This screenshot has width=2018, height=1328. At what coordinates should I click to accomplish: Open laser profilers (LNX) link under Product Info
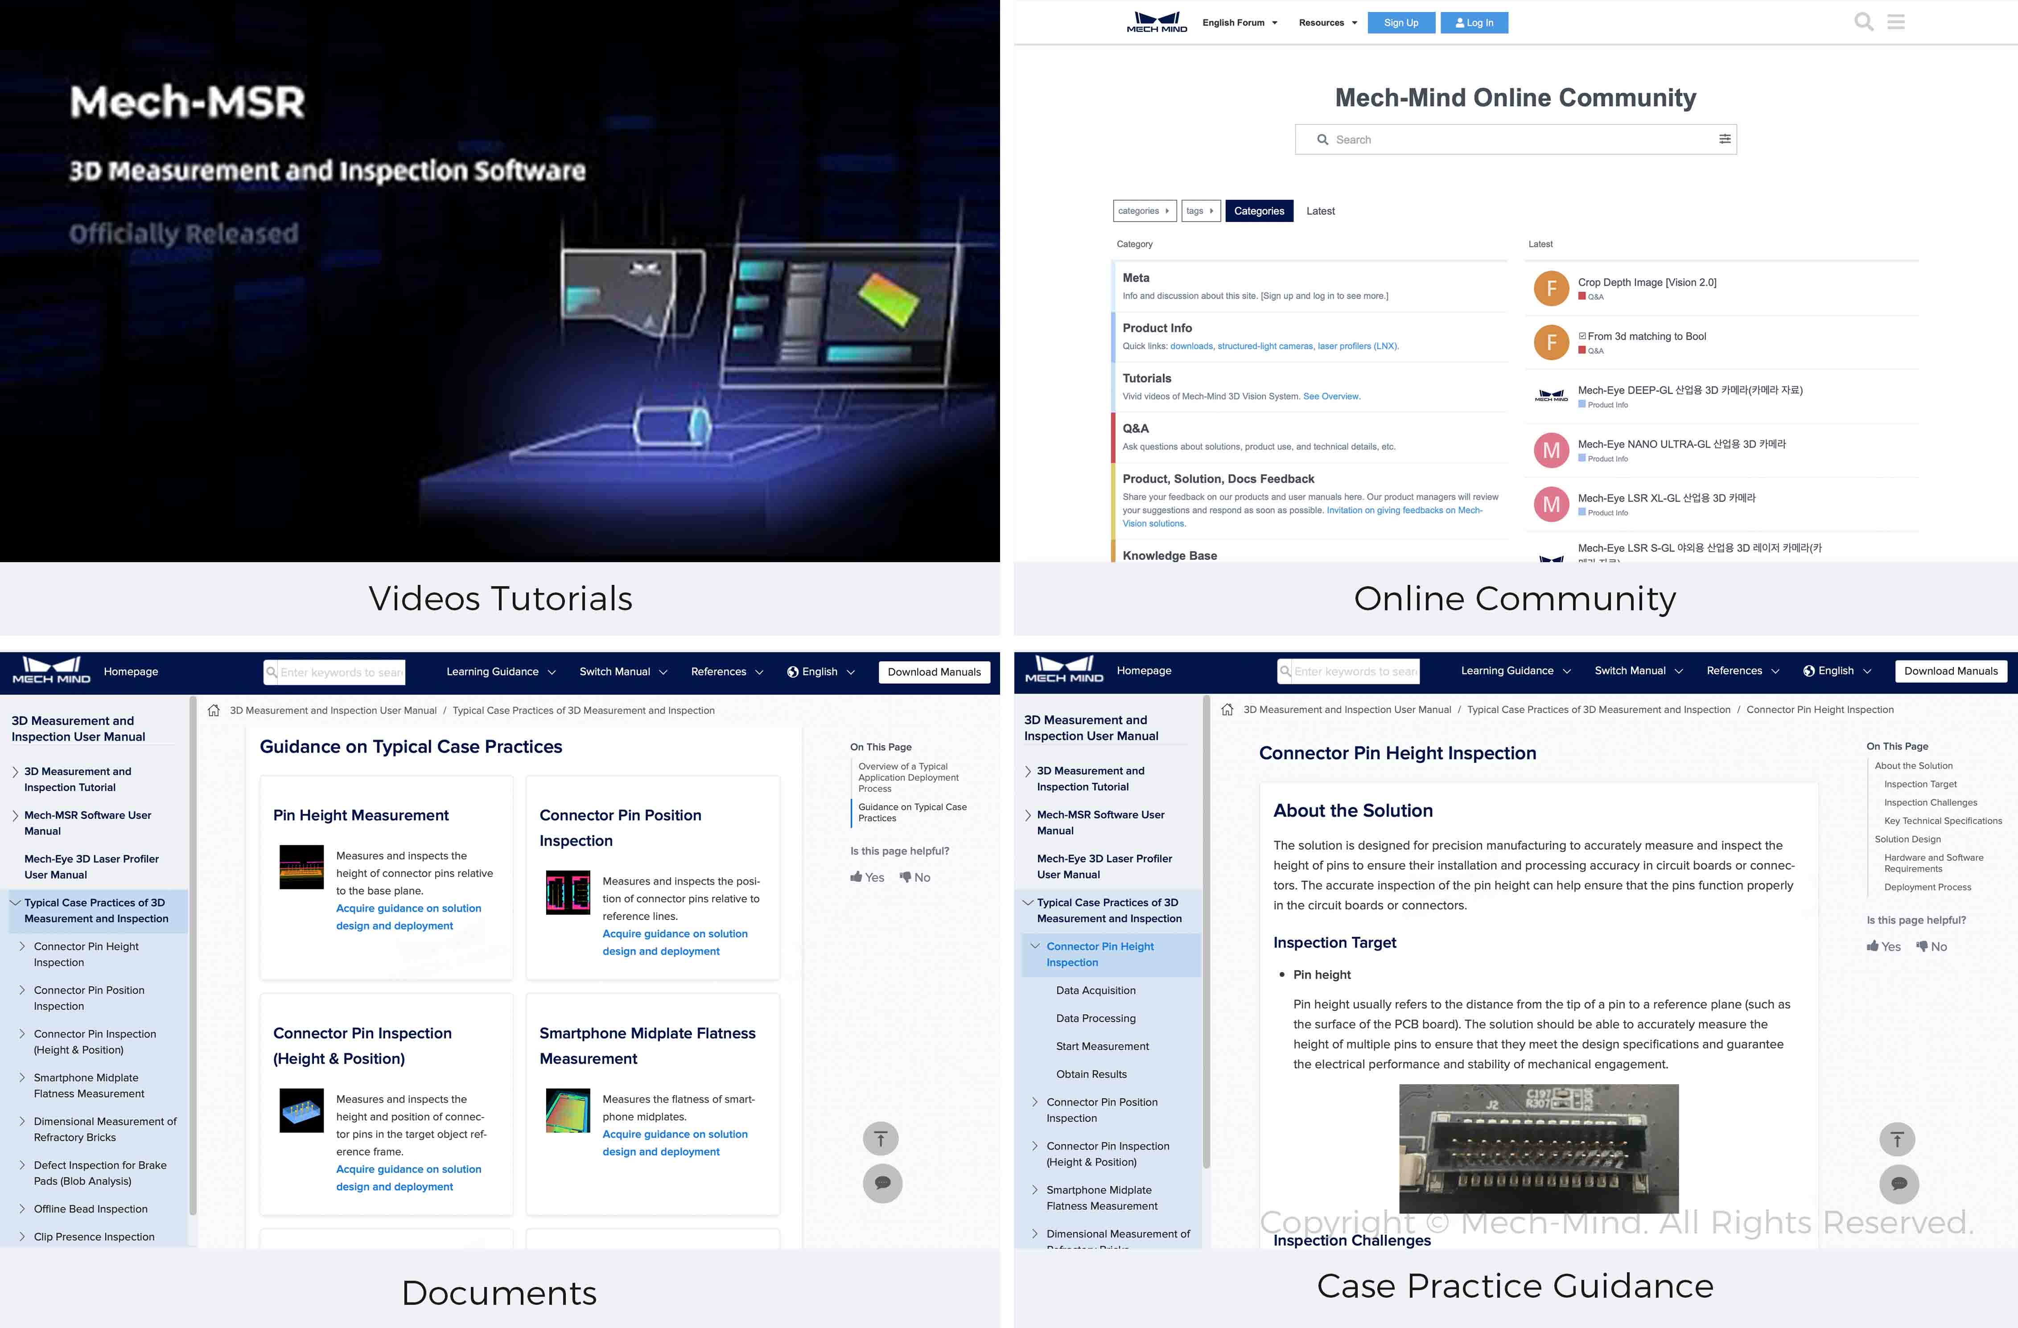click(1358, 346)
